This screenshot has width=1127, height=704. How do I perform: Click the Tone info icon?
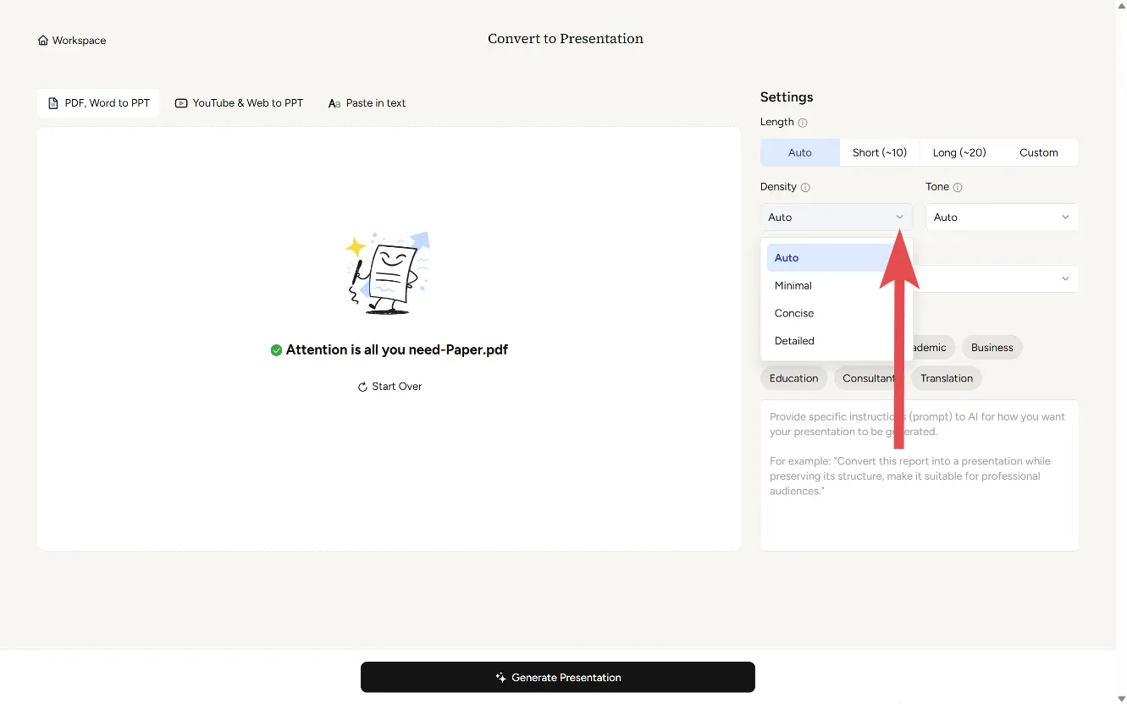click(x=958, y=187)
